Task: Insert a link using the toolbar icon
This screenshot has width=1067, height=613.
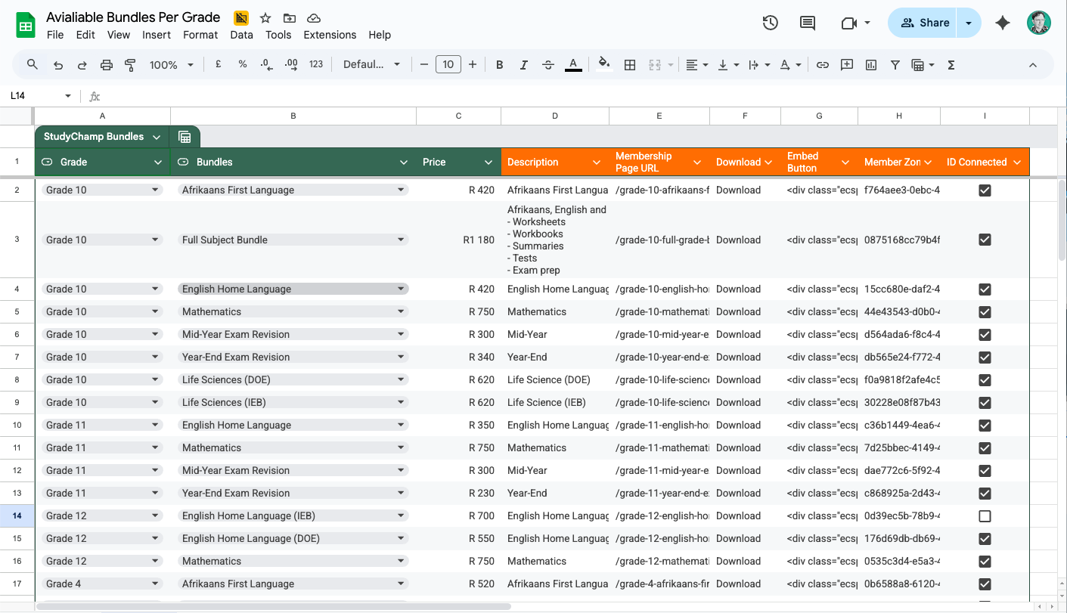Action: [x=823, y=65]
